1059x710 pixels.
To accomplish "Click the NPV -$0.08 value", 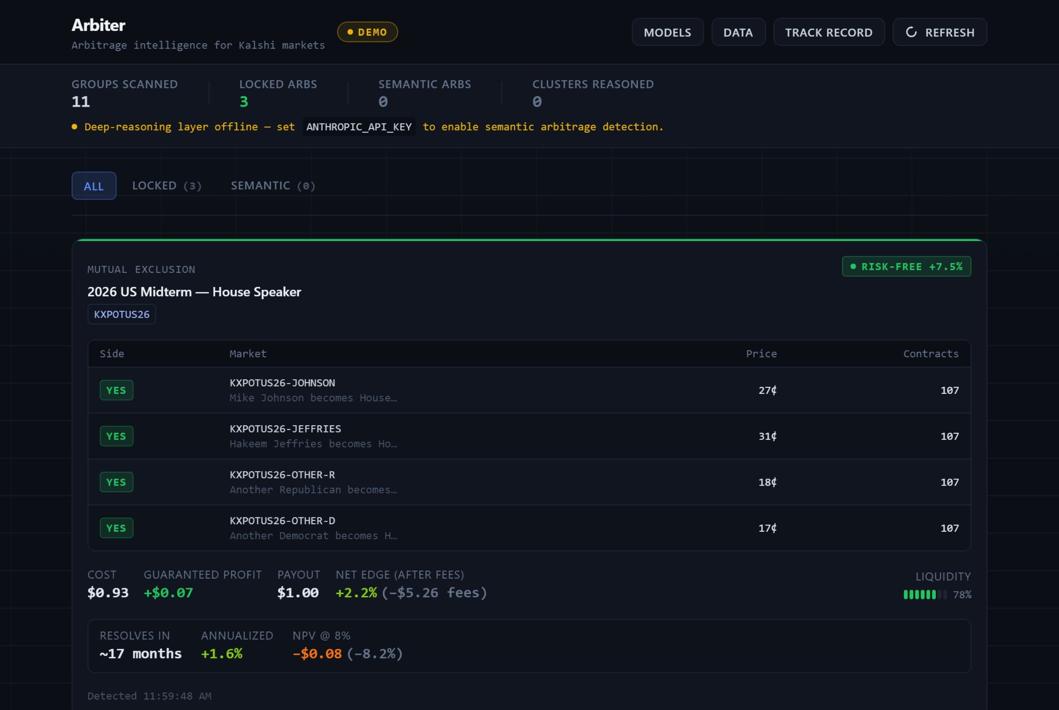I will point(317,654).
